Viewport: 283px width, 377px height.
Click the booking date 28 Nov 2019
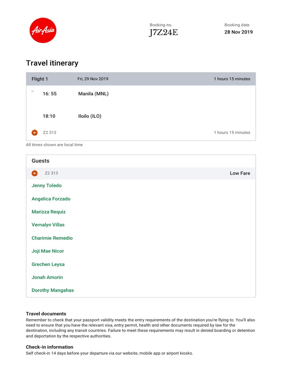coord(238,32)
